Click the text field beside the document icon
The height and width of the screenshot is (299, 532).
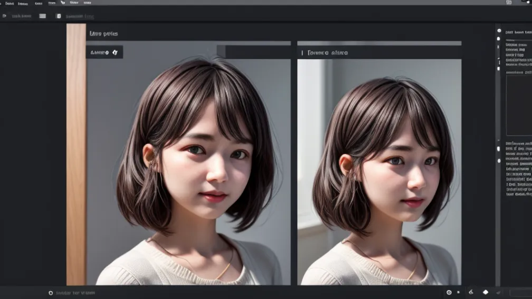(x=79, y=16)
